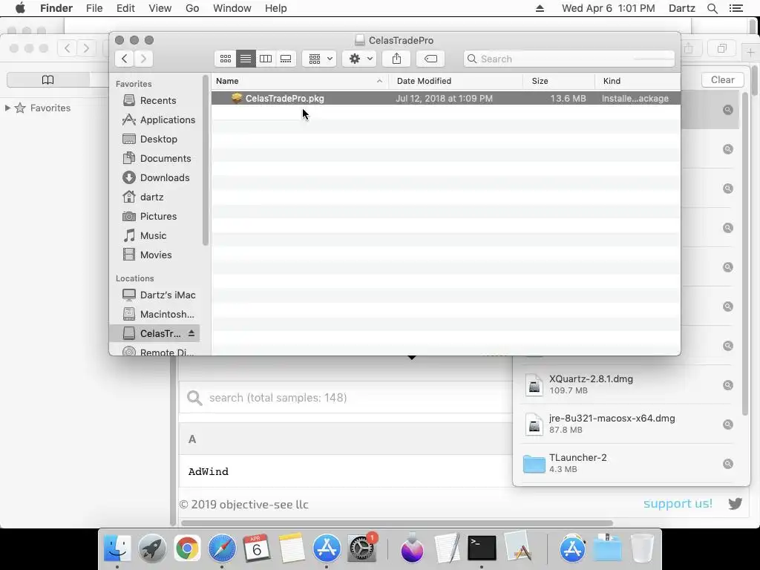The image size is (760, 570).
Task: Click the samples search field
Action: point(346,398)
